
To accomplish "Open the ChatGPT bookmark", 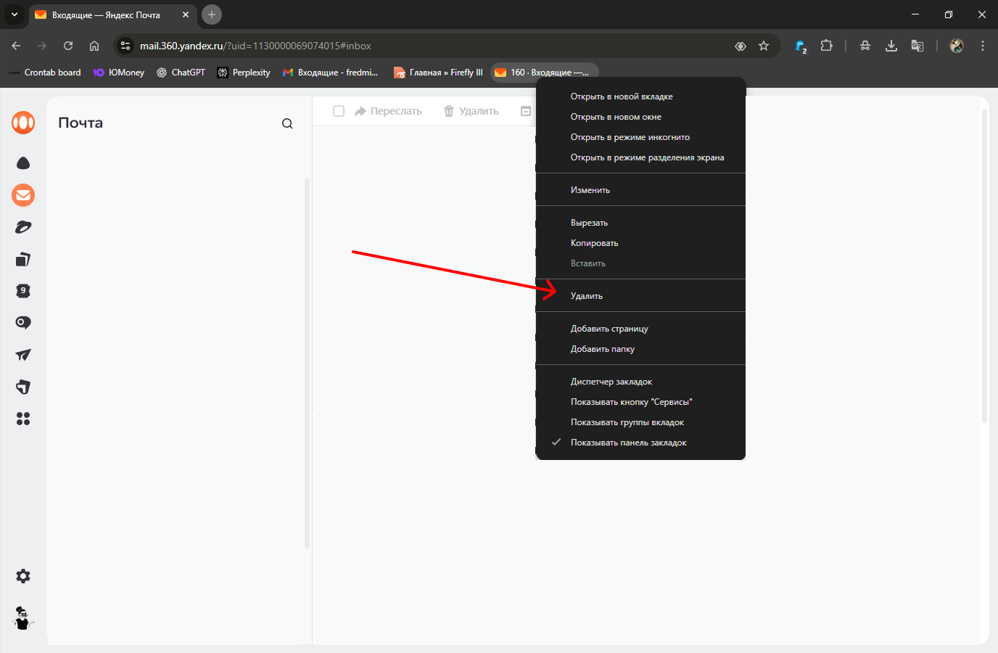I will 181,73.
